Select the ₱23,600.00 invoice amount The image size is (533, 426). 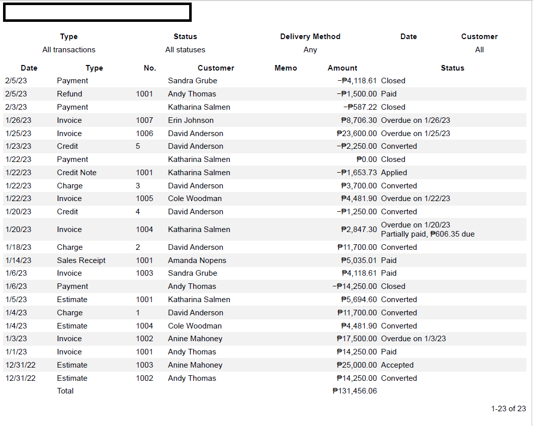(357, 134)
